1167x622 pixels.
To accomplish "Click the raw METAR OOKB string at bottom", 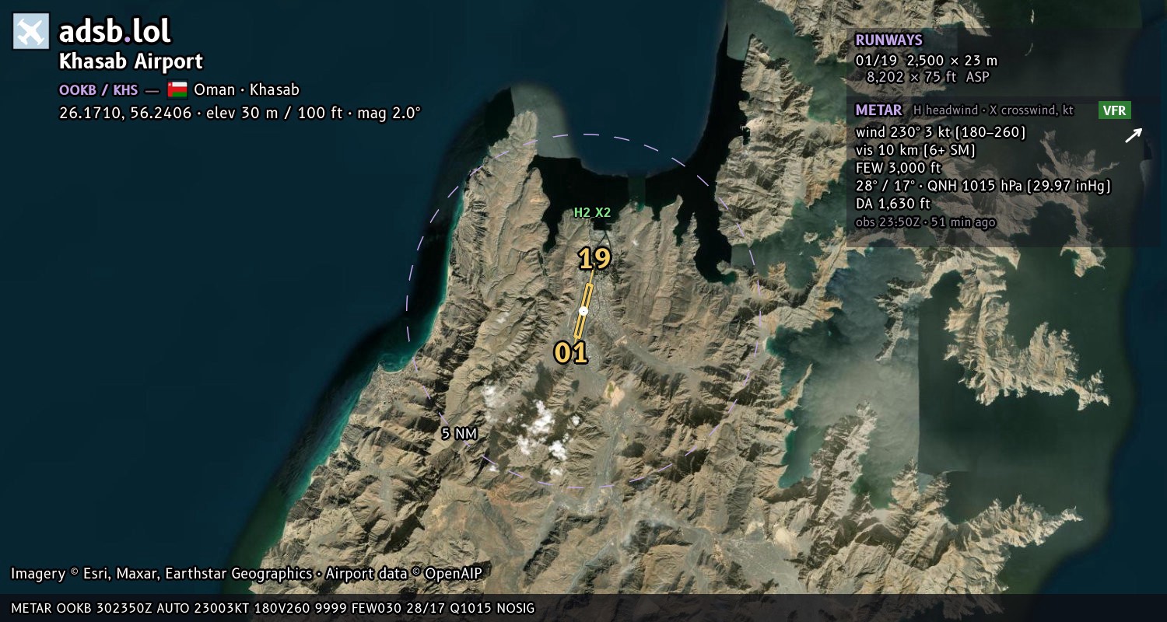I will [x=273, y=608].
